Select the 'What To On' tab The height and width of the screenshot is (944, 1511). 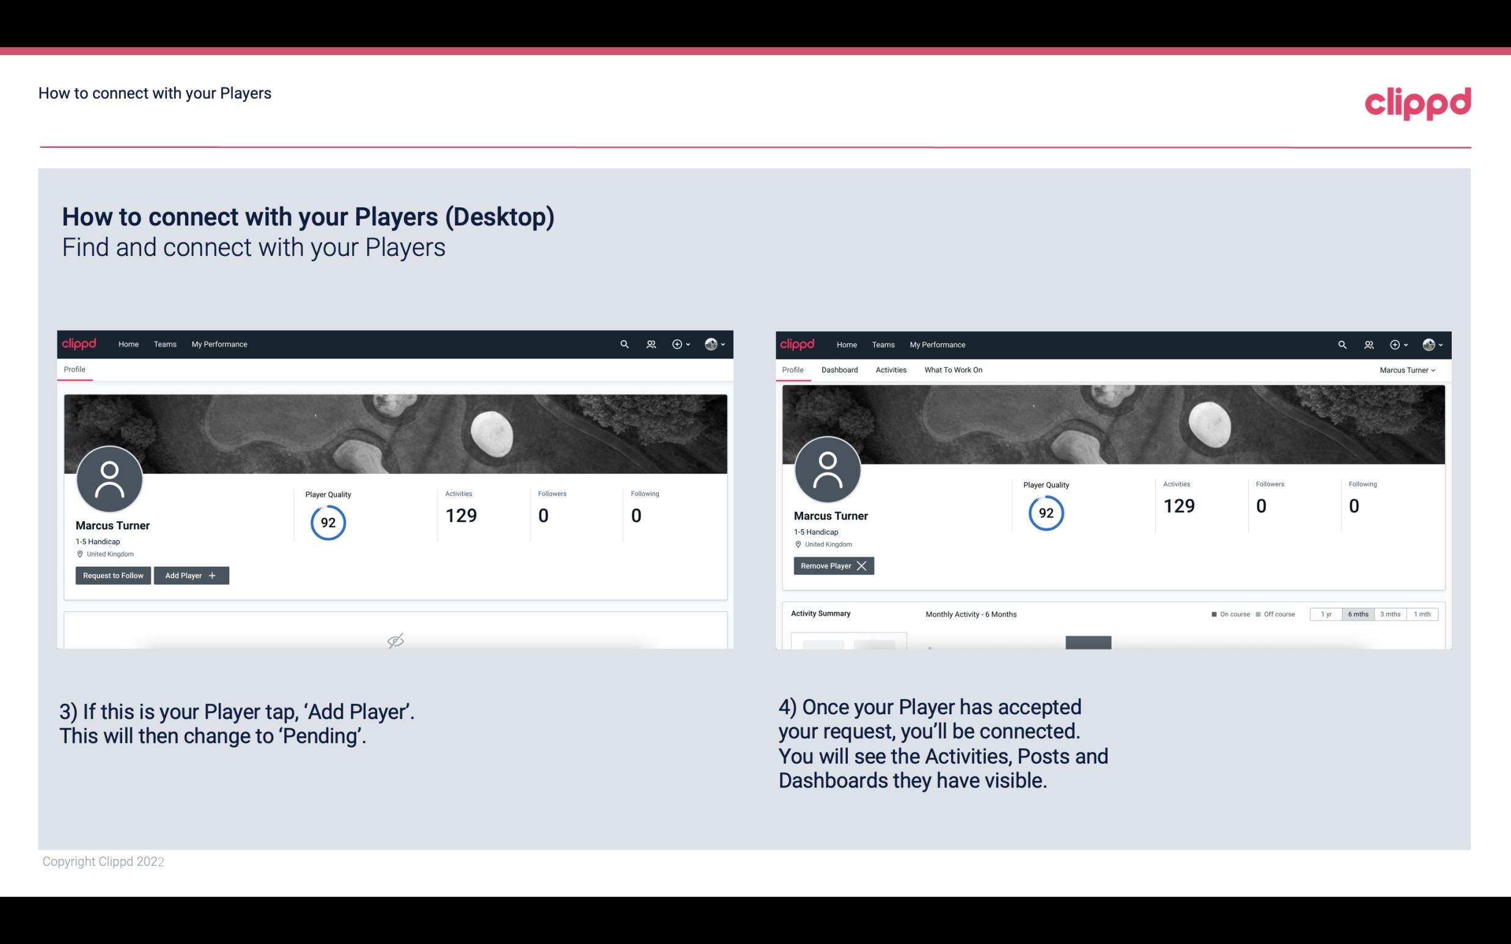coord(953,370)
